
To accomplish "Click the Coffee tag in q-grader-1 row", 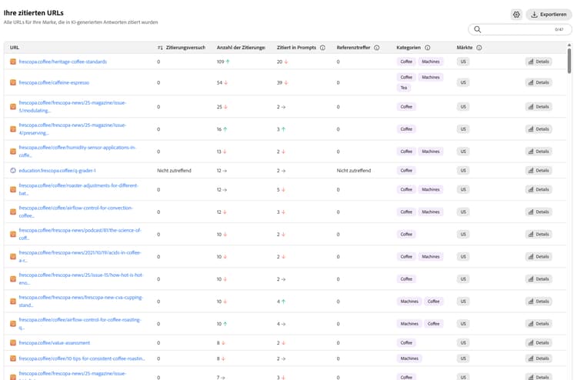I will point(406,170).
